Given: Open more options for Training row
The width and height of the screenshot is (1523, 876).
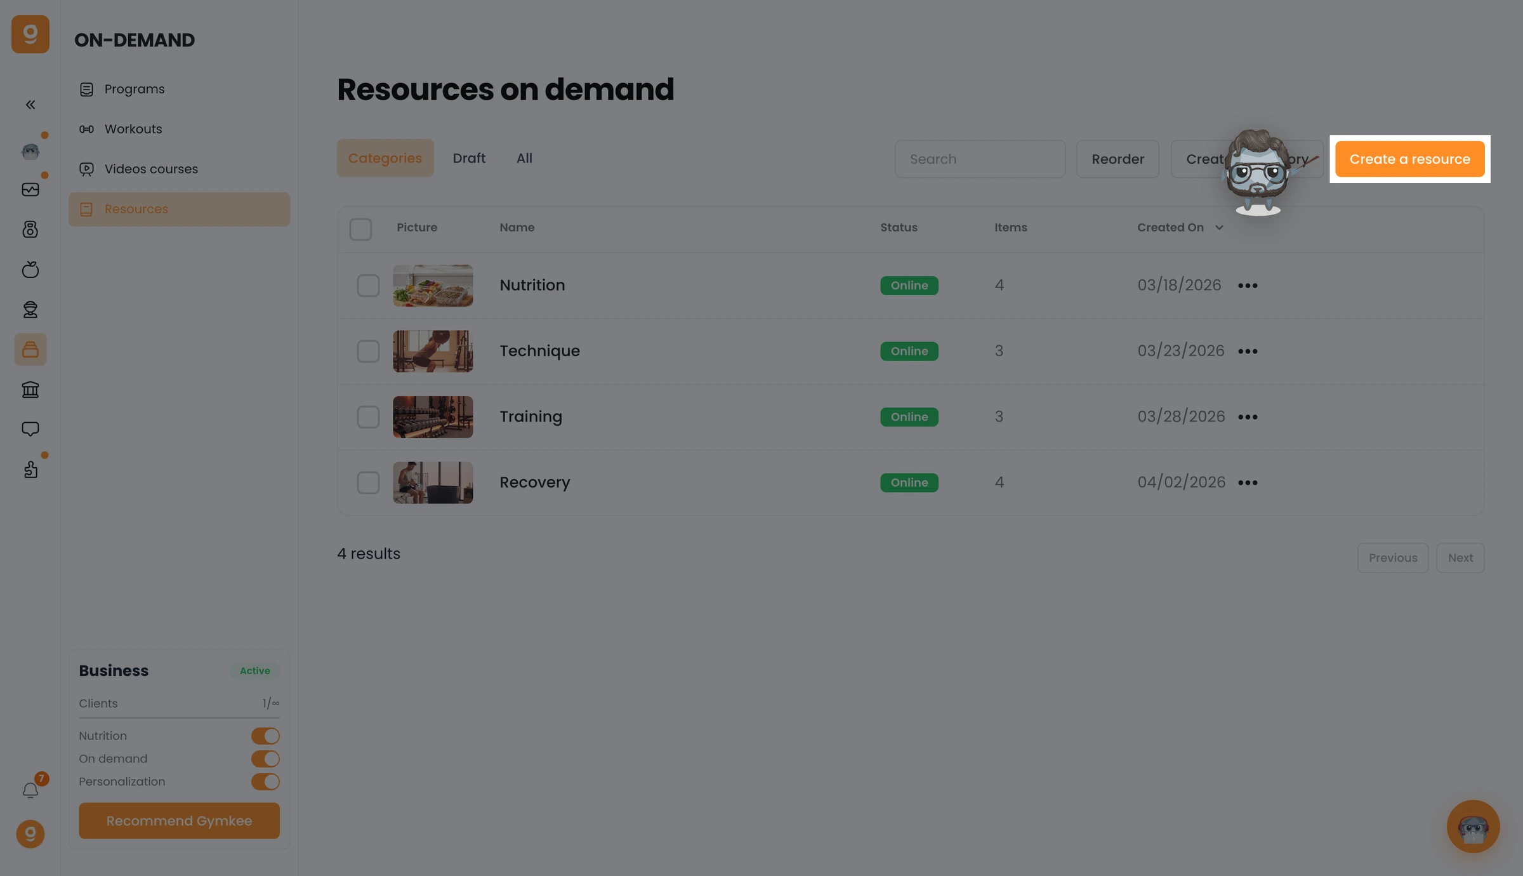Looking at the screenshot, I should click(x=1248, y=417).
